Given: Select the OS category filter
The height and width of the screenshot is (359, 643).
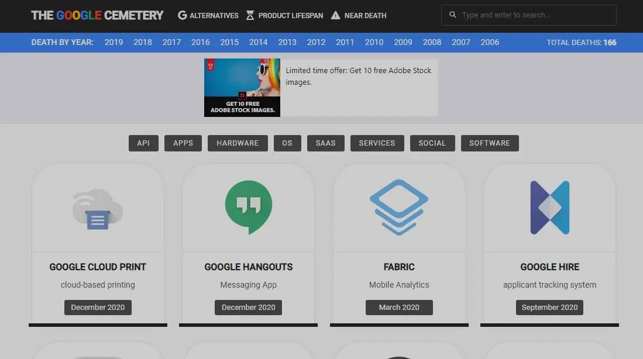Looking at the screenshot, I should point(287,143).
